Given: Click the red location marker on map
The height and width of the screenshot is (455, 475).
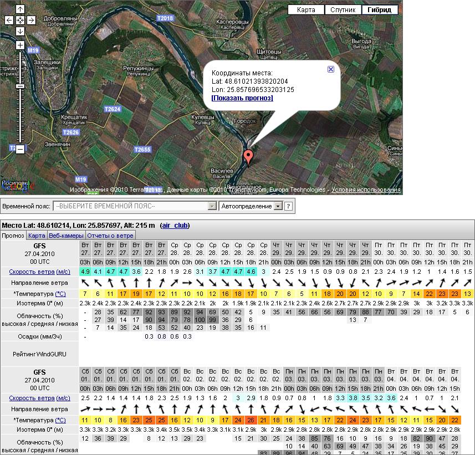Looking at the screenshot, I should click(249, 157).
